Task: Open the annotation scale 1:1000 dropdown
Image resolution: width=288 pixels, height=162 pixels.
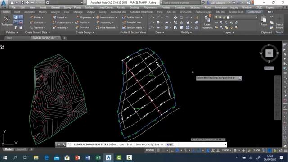Action: (226, 150)
